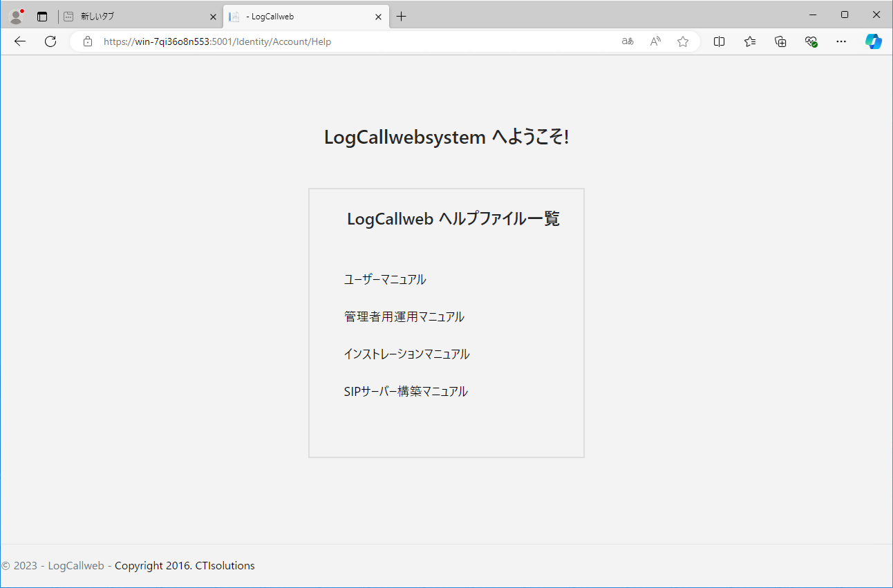Open a new tab with plus button
Viewport: 893px width, 588px height.
click(402, 17)
